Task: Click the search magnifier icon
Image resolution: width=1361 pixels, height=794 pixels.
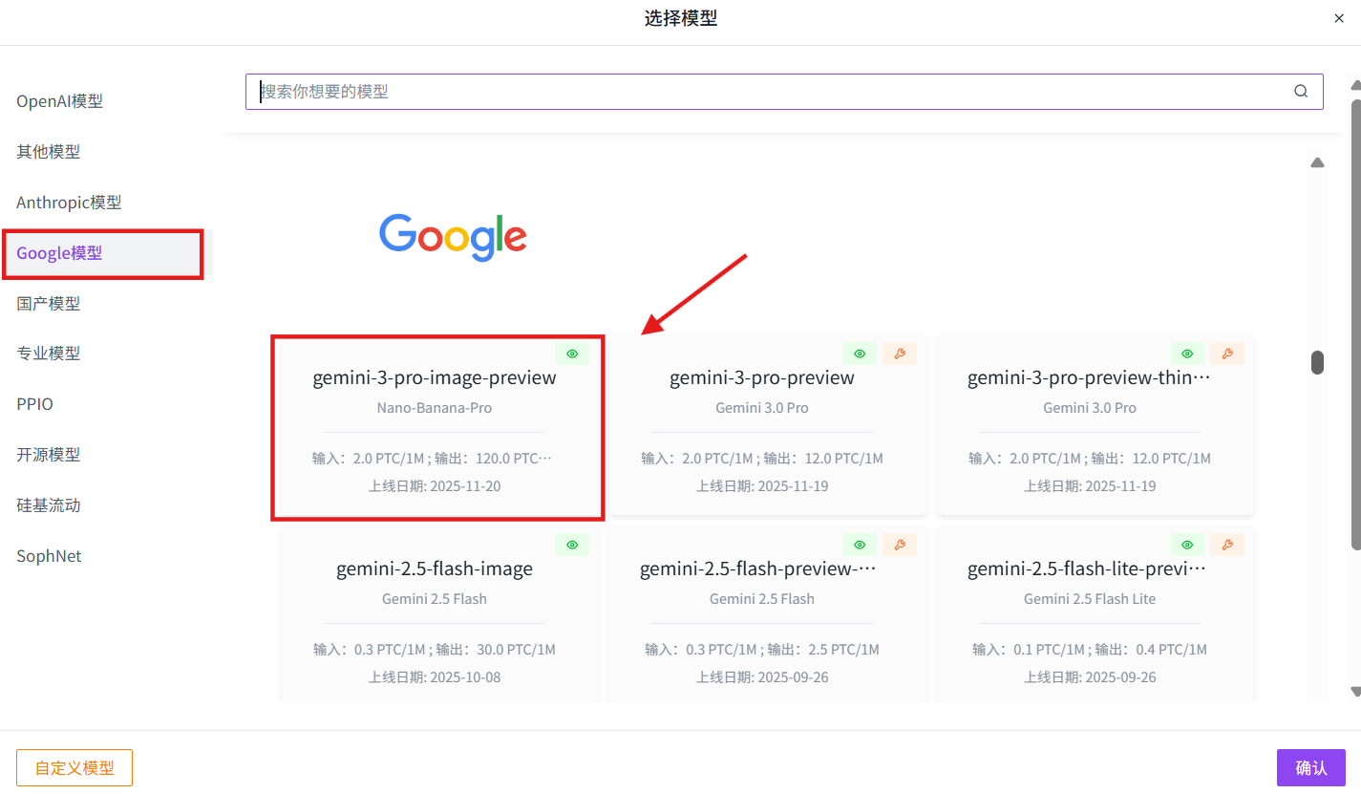Action: pos(1300,91)
